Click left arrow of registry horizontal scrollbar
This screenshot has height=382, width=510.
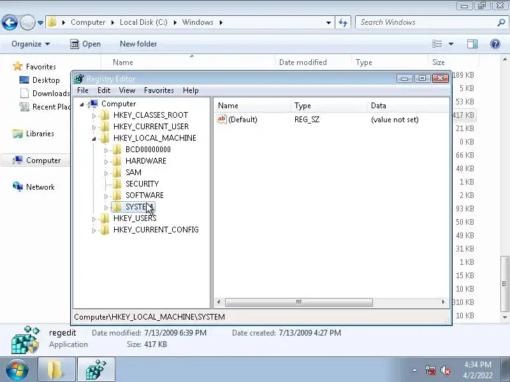pyautogui.click(x=219, y=302)
